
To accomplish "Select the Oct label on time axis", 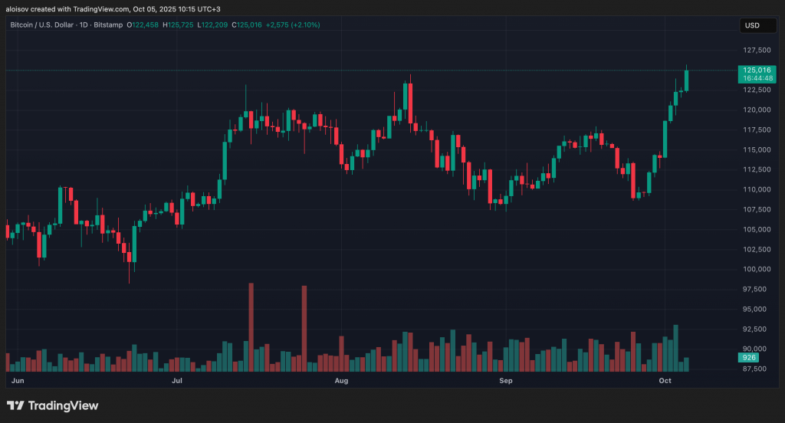I will (x=665, y=380).
